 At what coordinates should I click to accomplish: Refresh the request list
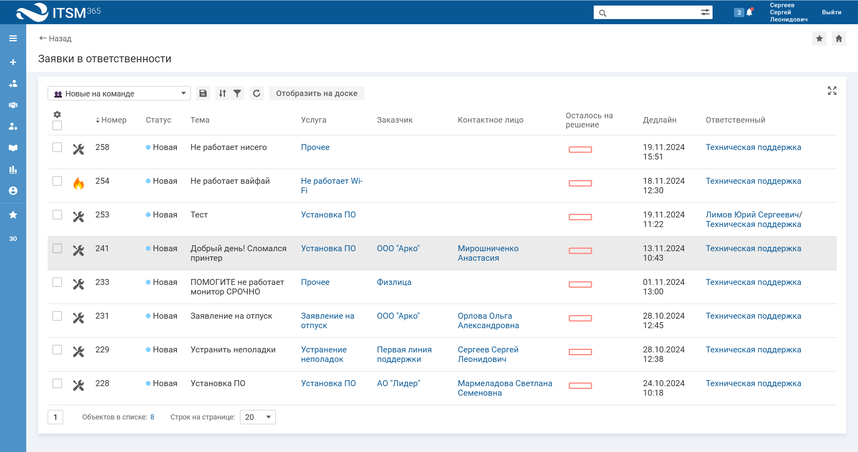coord(257,93)
